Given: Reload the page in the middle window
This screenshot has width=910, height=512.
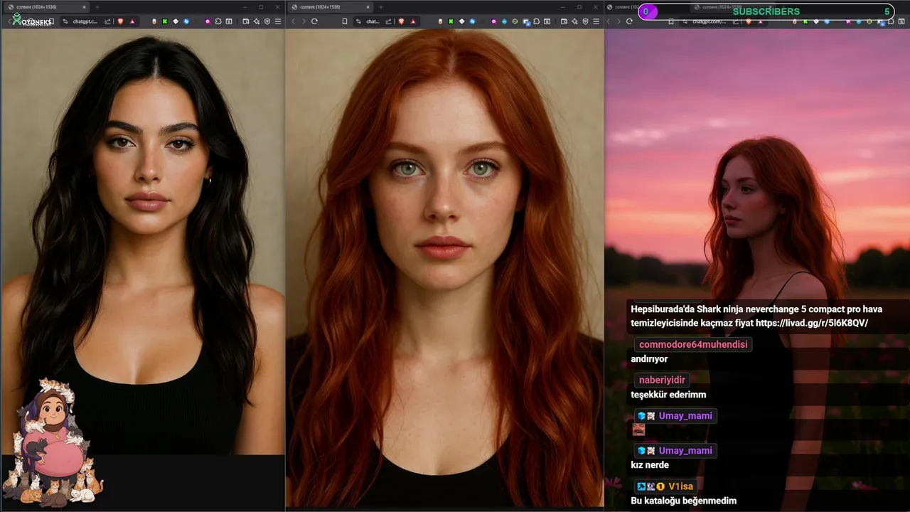Looking at the screenshot, I should (314, 21).
